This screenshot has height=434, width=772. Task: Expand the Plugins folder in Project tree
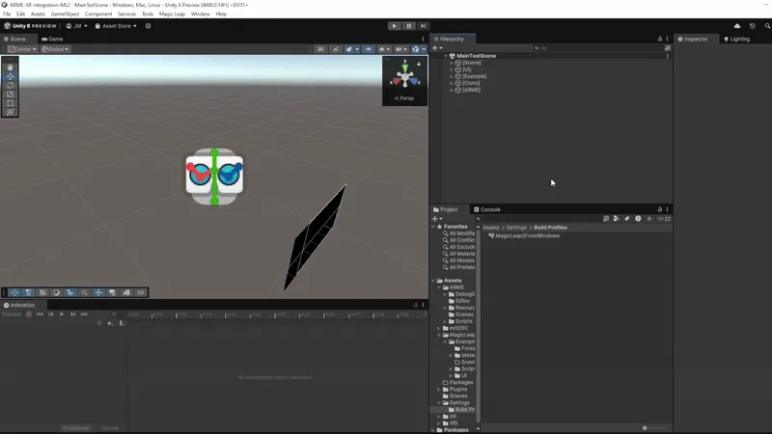coord(439,390)
